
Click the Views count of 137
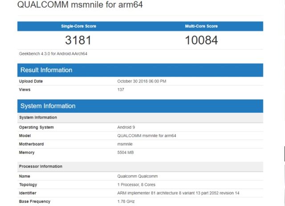[121, 90]
